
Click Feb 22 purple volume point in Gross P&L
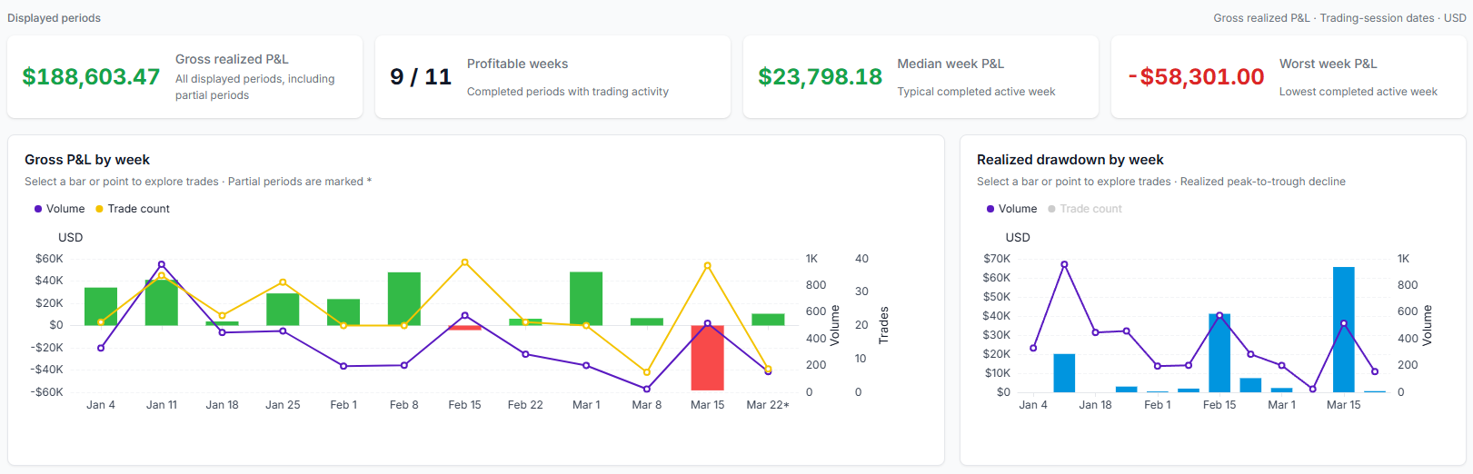(525, 354)
